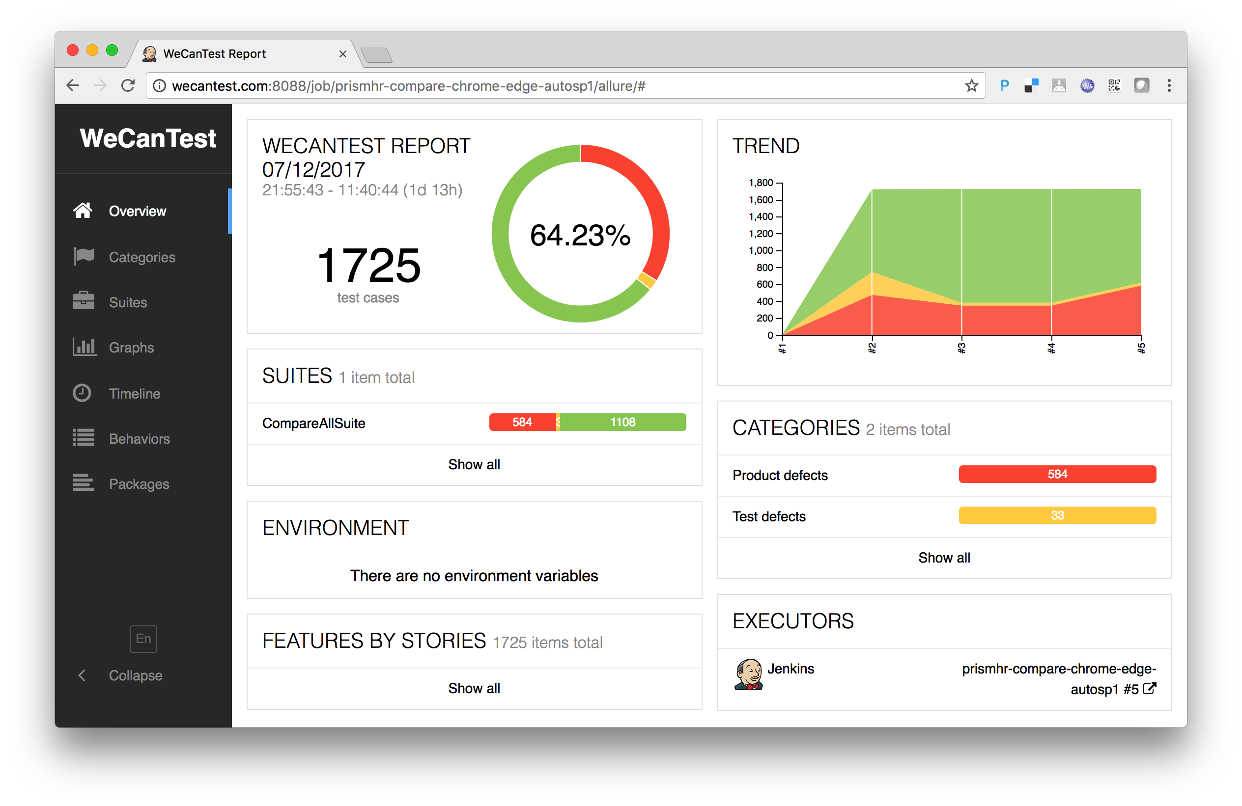Click Show all under Features by Stories

475,689
